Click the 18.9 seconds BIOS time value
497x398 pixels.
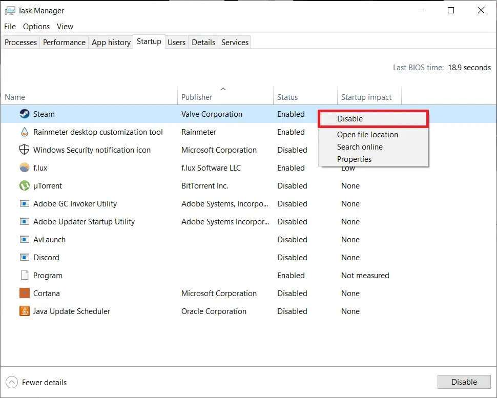coord(469,68)
